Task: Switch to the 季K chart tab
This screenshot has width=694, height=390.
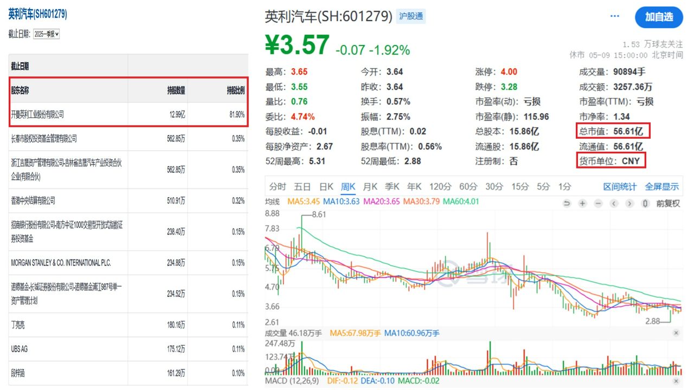Action: coord(392,186)
